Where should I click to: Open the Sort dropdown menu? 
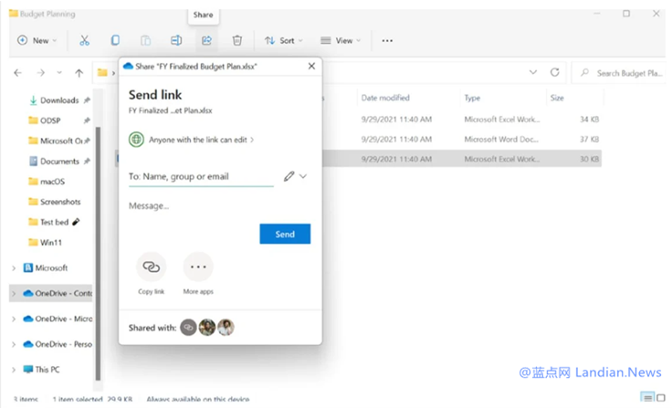pos(280,40)
